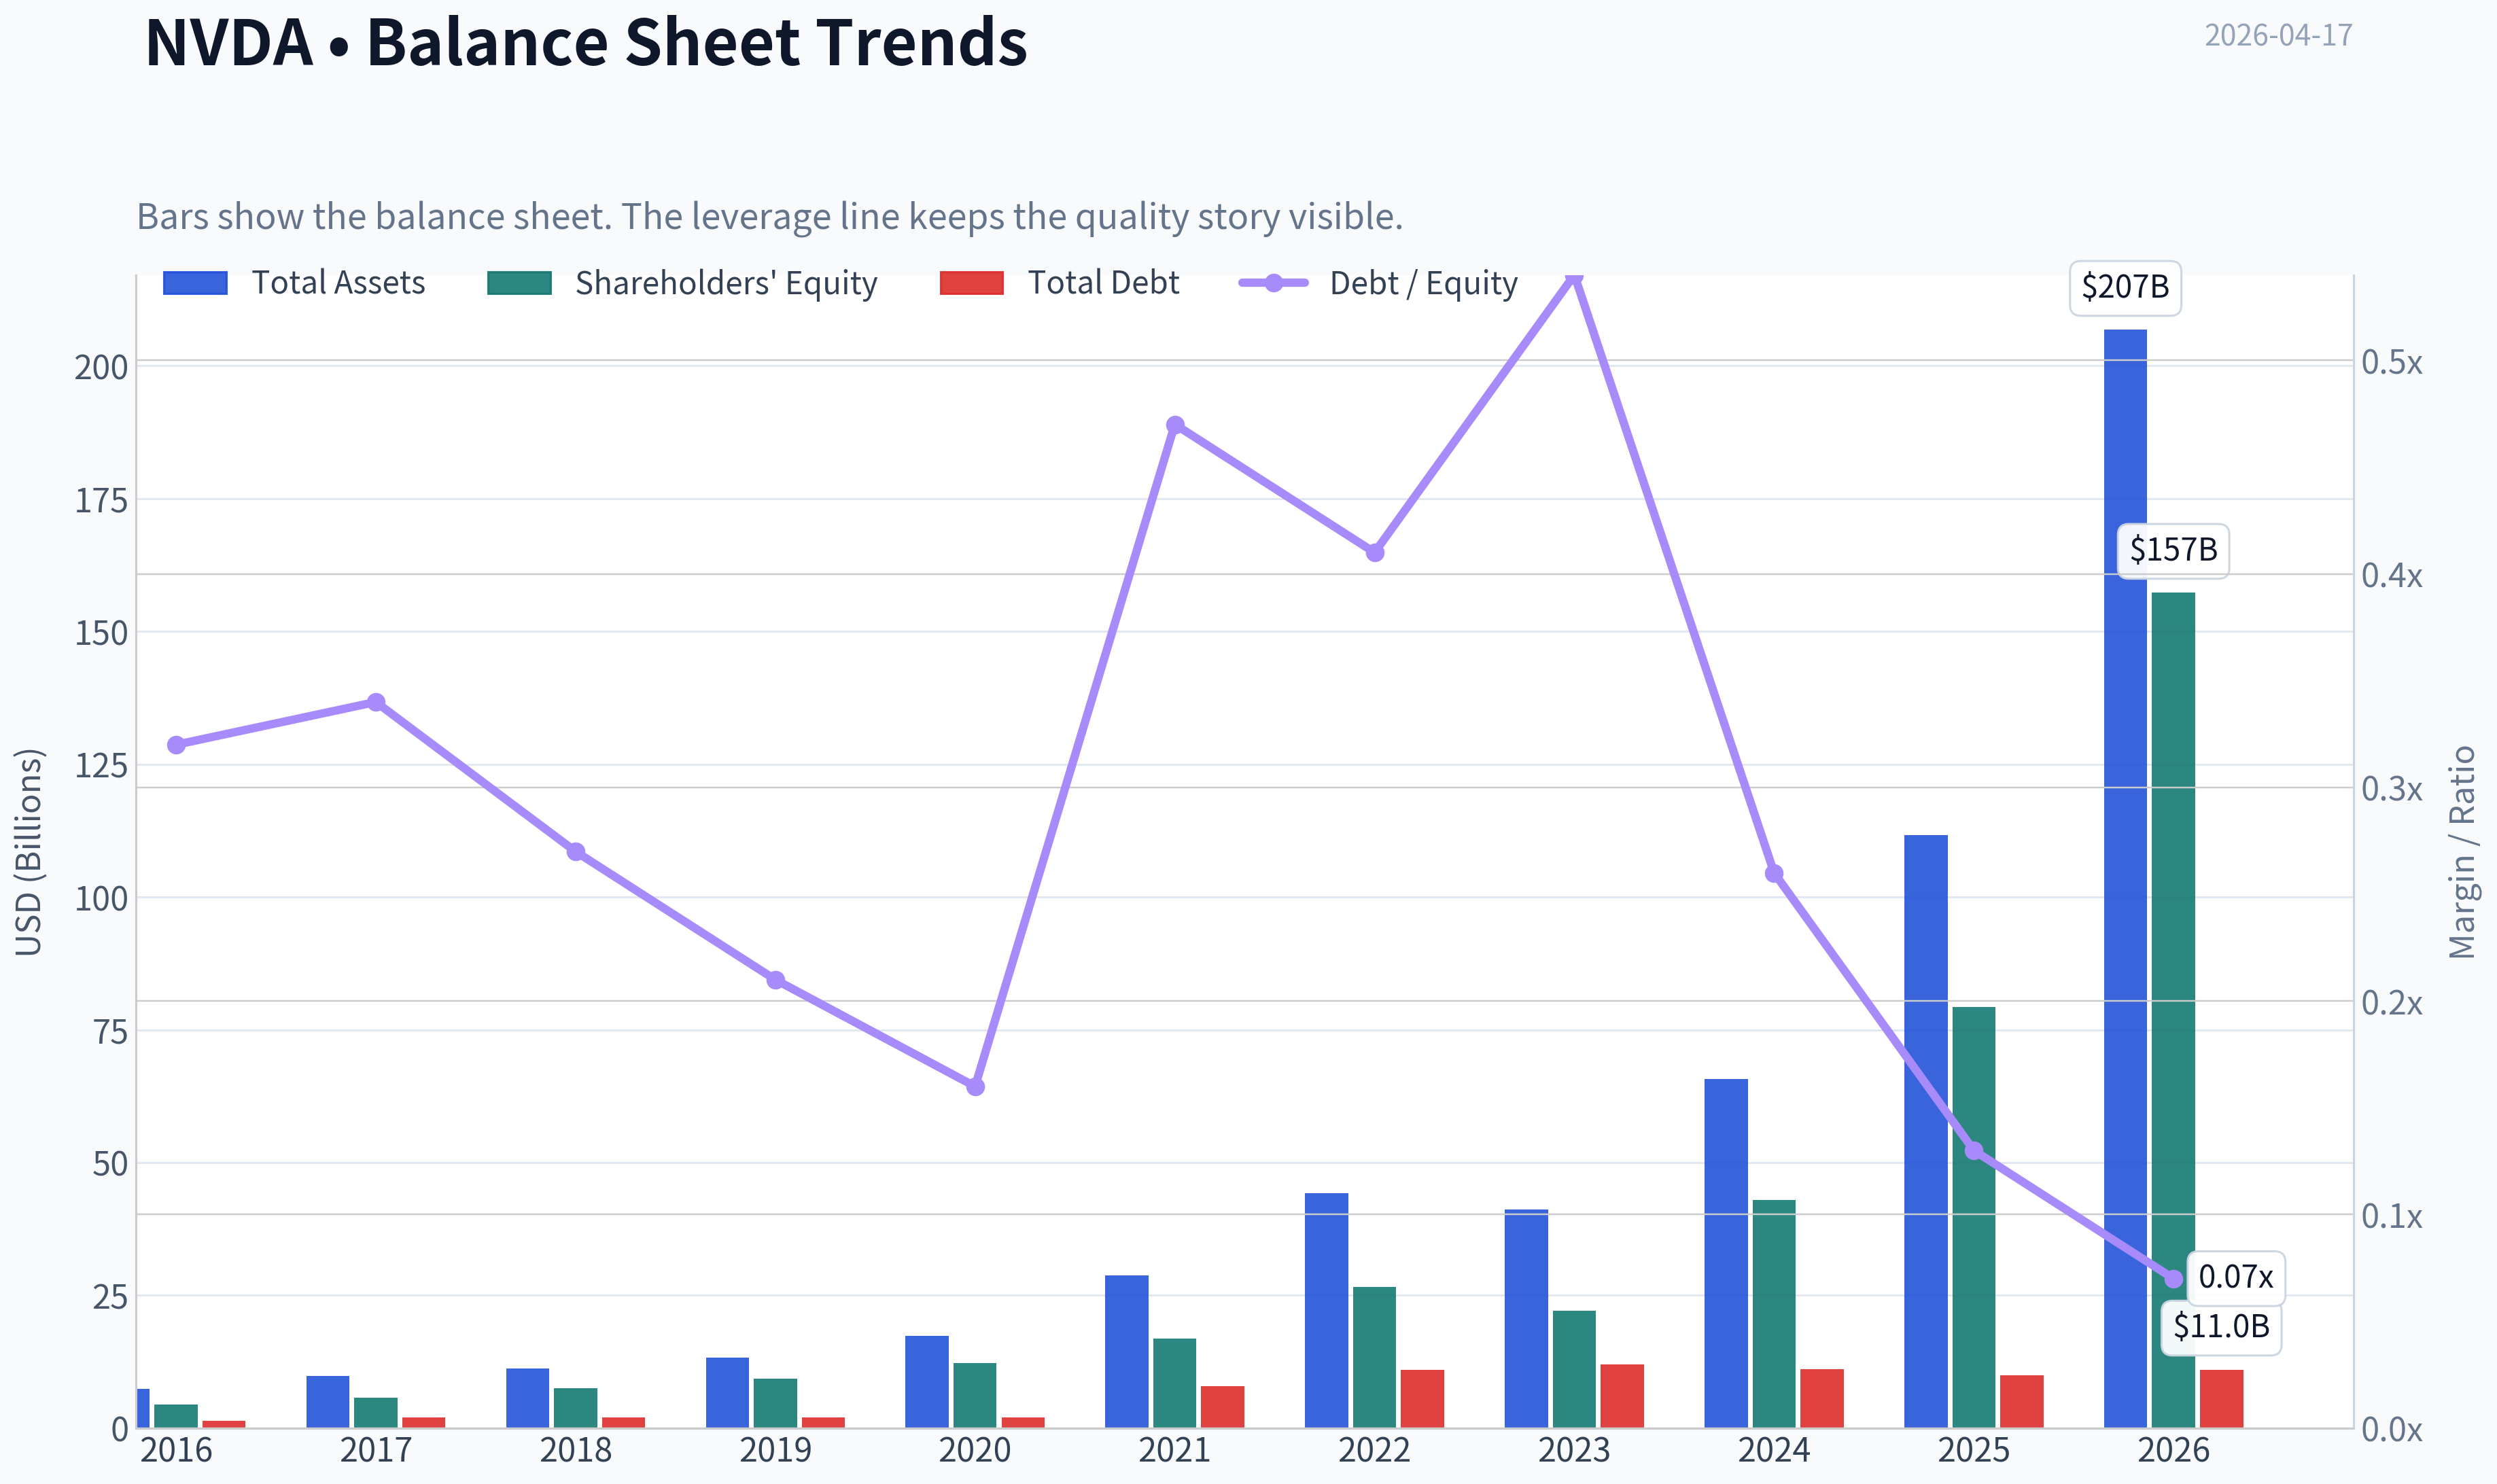Click the Margin / Ratio axis title
Viewport: 2497px width, 1484px height.
pos(2462,852)
